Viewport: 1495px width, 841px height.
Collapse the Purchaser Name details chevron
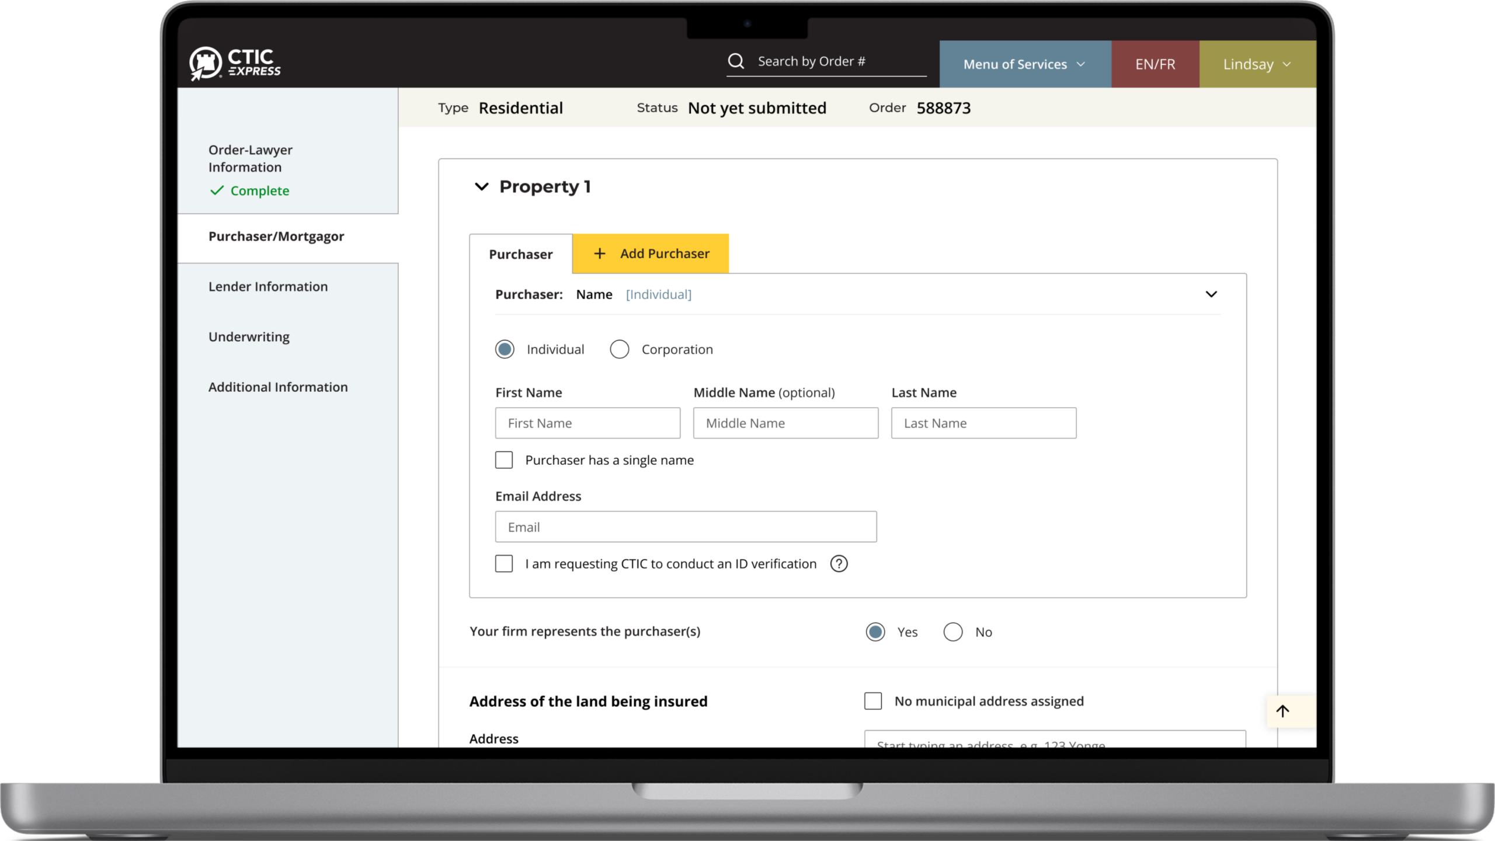(x=1211, y=294)
